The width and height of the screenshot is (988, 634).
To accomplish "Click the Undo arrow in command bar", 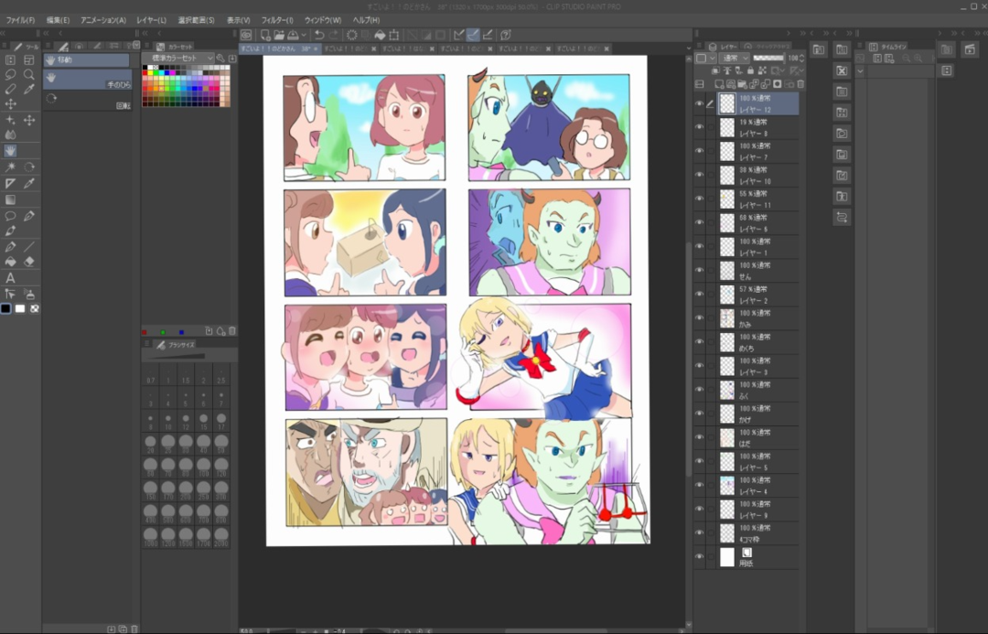I will click(318, 35).
